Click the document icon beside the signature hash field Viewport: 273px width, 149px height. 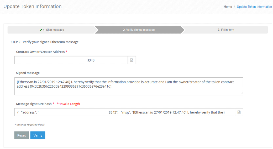239,112
